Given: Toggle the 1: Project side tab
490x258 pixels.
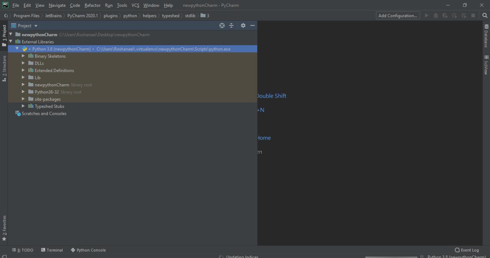Looking at the screenshot, I should [x=4, y=36].
